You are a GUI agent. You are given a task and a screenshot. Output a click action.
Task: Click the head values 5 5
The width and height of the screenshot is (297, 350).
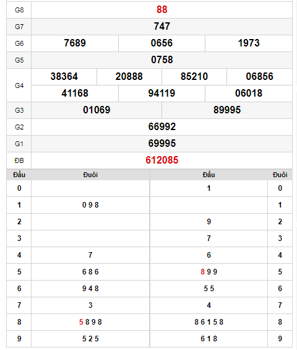[x=209, y=289]
